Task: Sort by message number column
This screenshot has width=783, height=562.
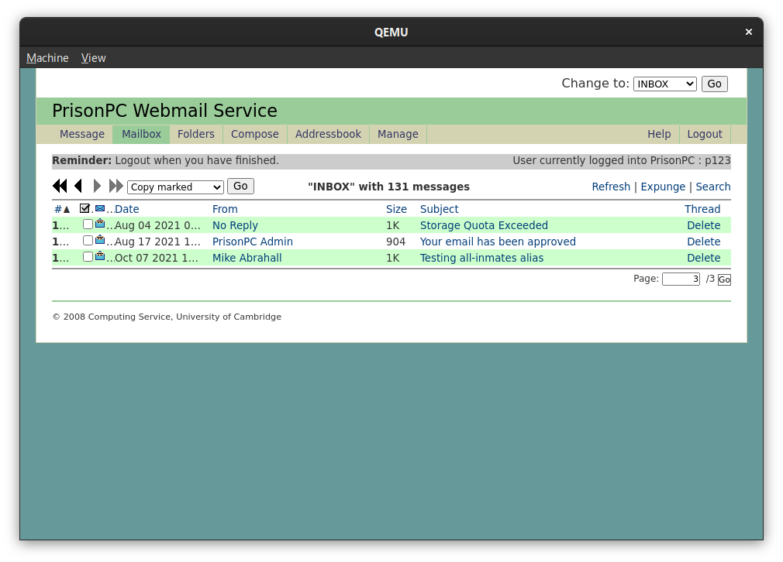Action: (x=62, y=210)
